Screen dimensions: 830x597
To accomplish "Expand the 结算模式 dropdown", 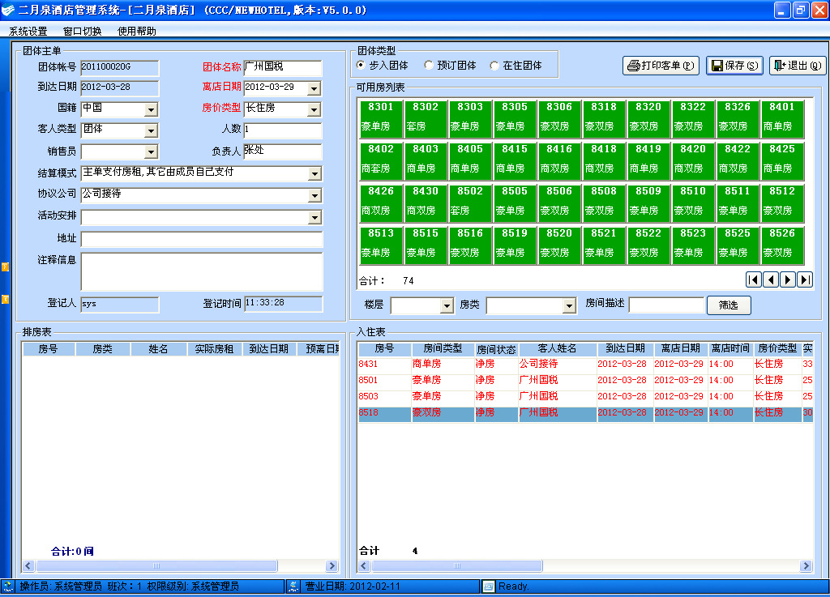I will [314, 174].
